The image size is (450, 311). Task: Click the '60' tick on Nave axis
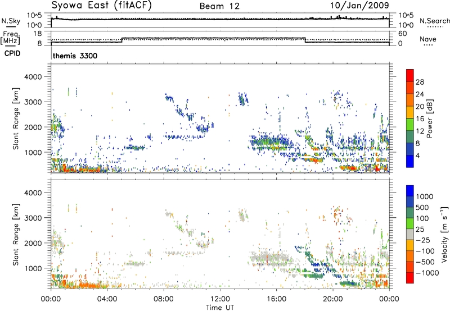click(402, 34)
